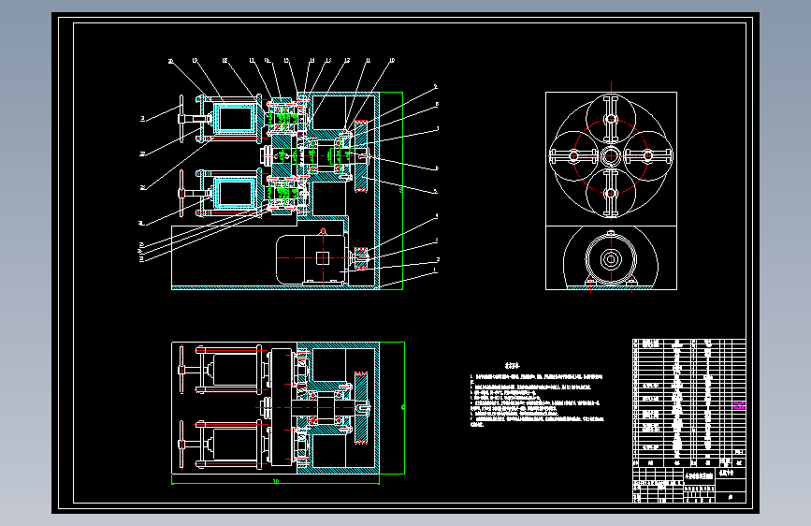Image resolution: width=811 pixels, height=526 pixels.
Task: Select the lower handwheel in bottom plan view
Action: pyautogui.click(x=181, y=444)
